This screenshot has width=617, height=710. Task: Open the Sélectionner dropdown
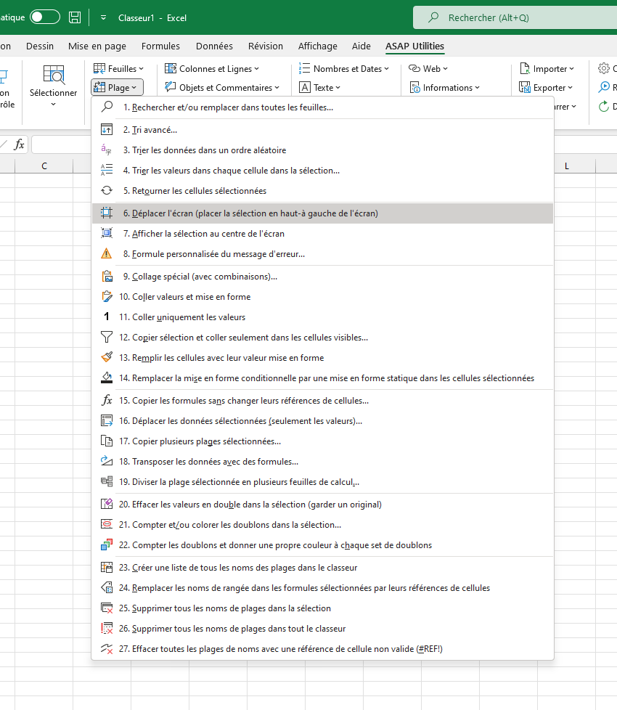pyautogui.click(x=54, y=87)
